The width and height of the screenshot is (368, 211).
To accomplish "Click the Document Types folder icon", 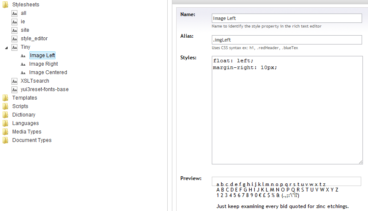I will coord(6,140).
